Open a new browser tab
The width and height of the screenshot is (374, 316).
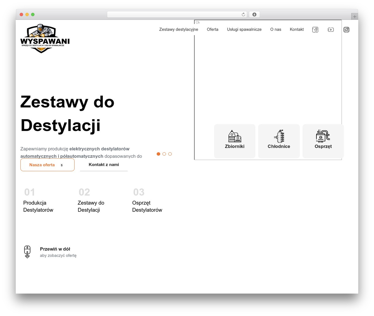[x=354, y=17]
